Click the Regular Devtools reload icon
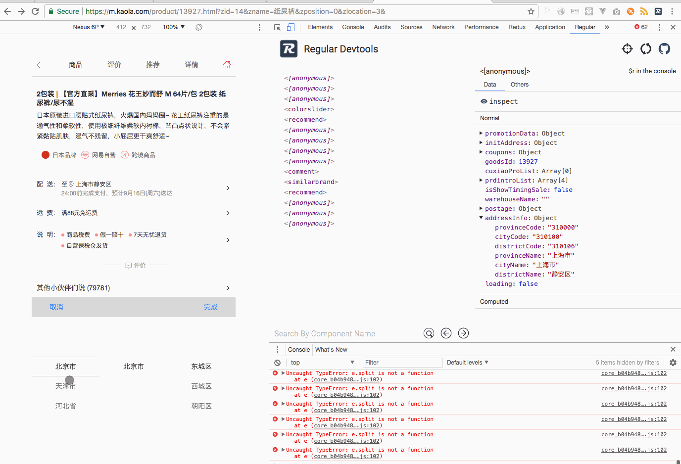Image resolution: width=681 pixels, height=464 pixels. 646,48
